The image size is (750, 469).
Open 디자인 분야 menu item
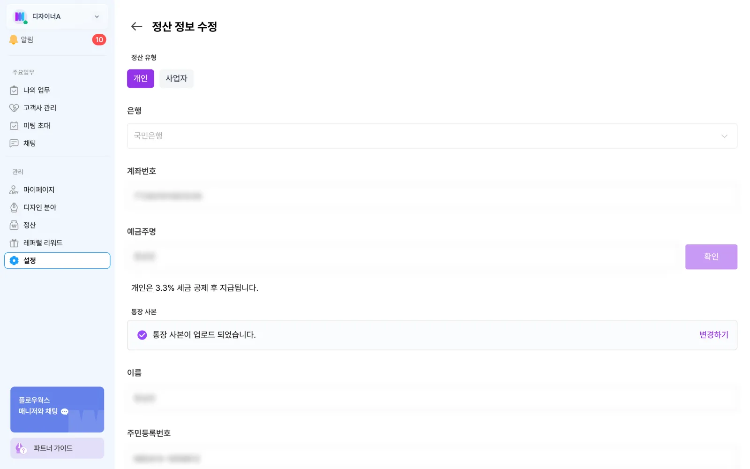57,207
